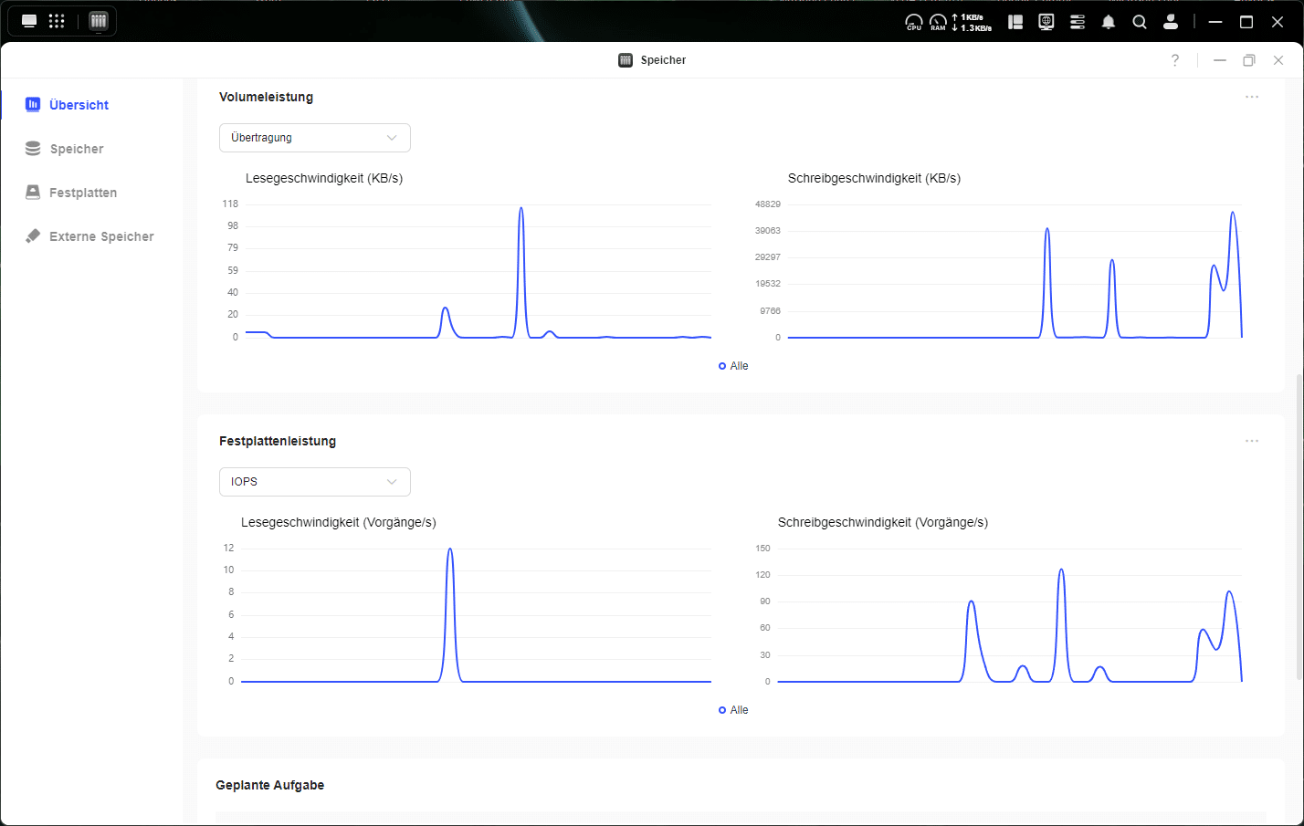The width and height of the screenshot is (1304, 826).
Task: Toggle the Alle legend under Festplattenleistung
Action: pos(733,710)
